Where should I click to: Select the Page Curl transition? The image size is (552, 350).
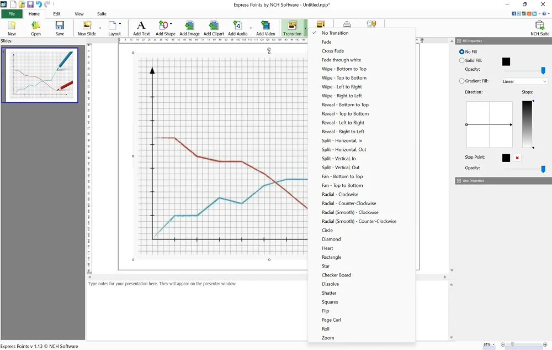331,320
